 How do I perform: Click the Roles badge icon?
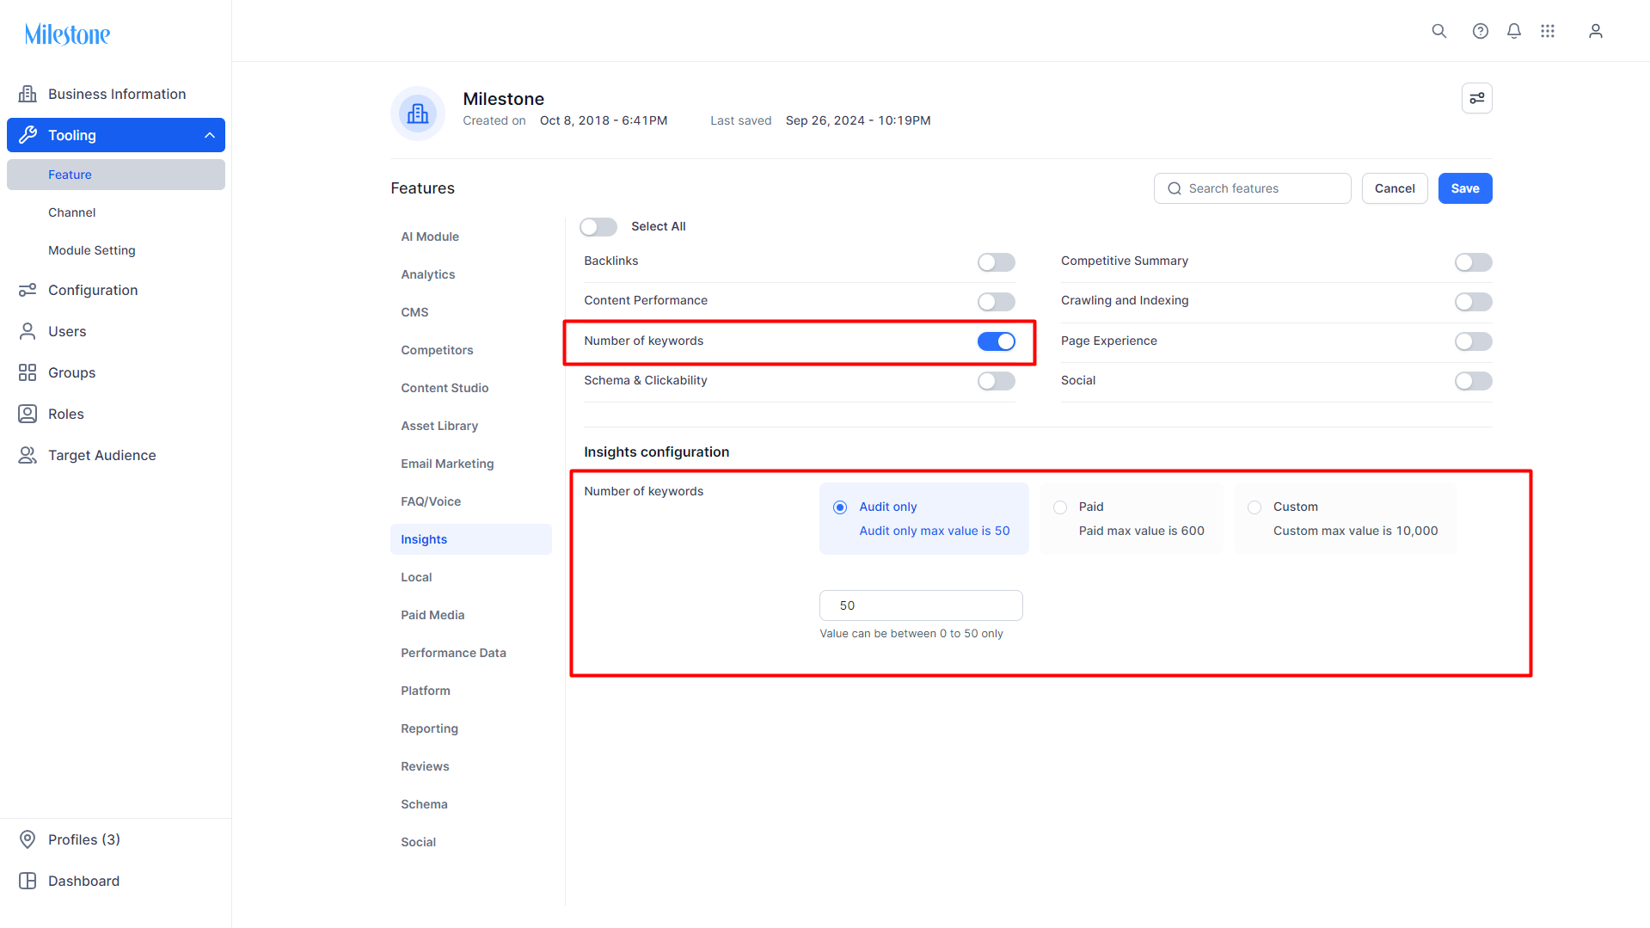pos(28,414)
